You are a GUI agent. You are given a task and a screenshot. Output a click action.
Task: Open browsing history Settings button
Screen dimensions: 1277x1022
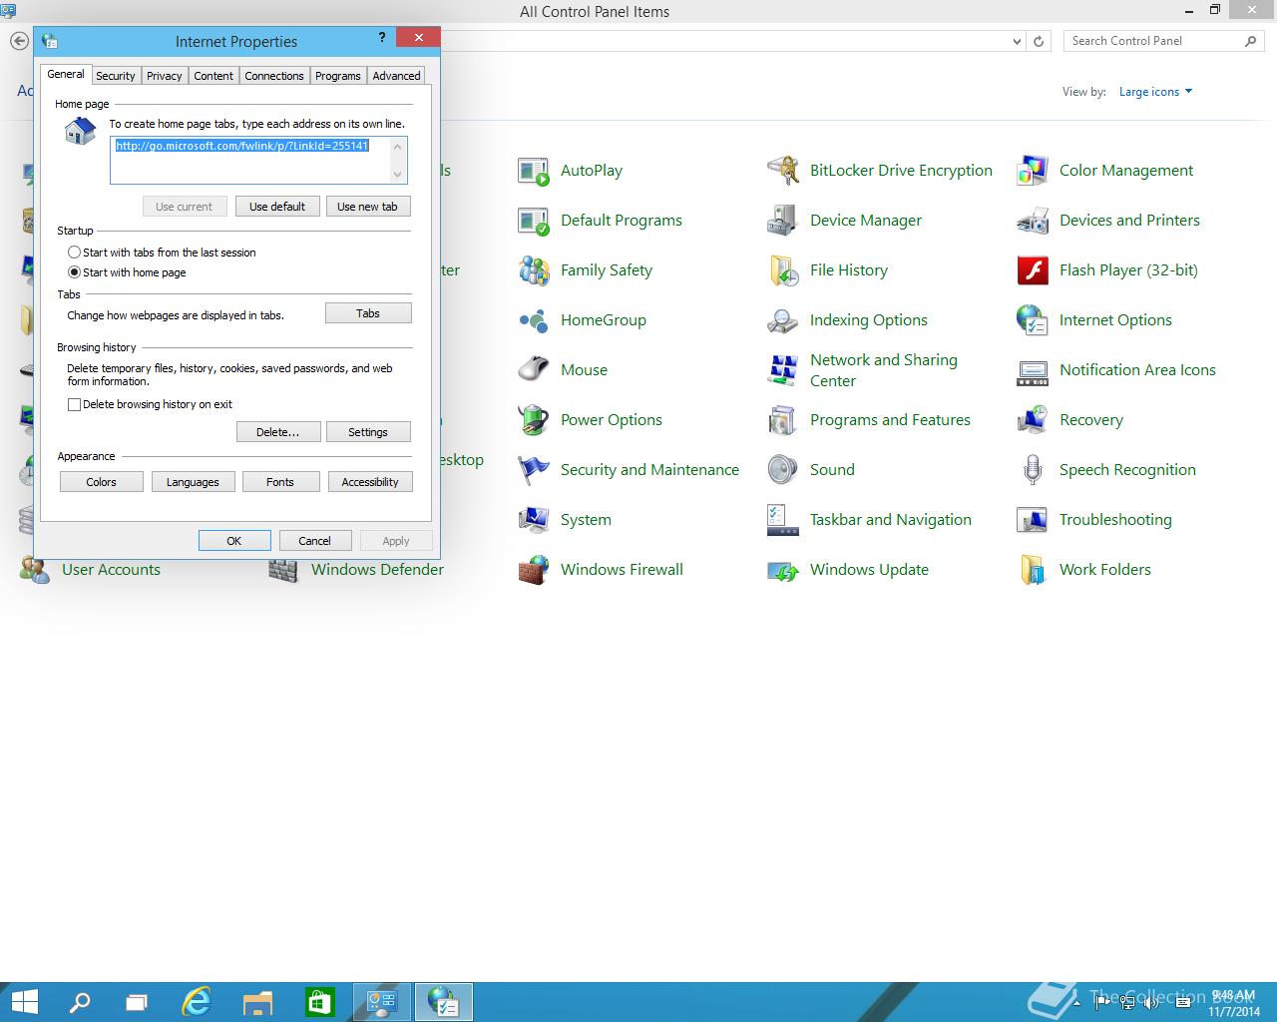tap(368, 432)
